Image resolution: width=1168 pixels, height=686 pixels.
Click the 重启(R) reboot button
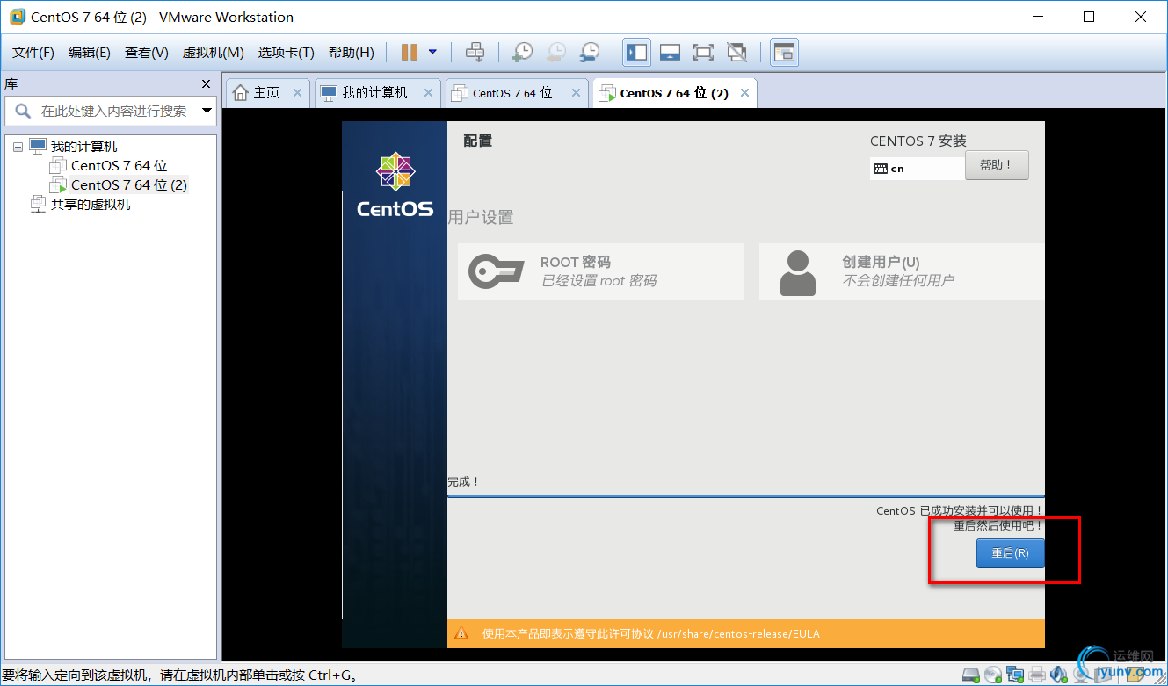[x=1011, y=553]
